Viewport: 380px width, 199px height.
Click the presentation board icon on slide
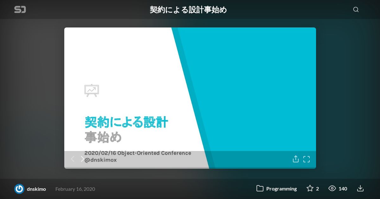click(92, 90)
